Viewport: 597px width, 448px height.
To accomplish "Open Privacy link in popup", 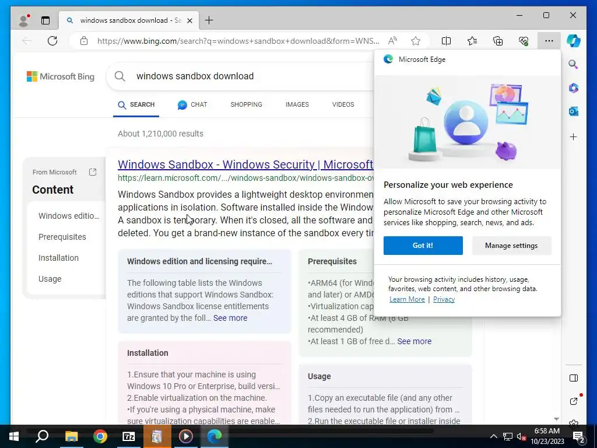I will click(x=444, y=299).
